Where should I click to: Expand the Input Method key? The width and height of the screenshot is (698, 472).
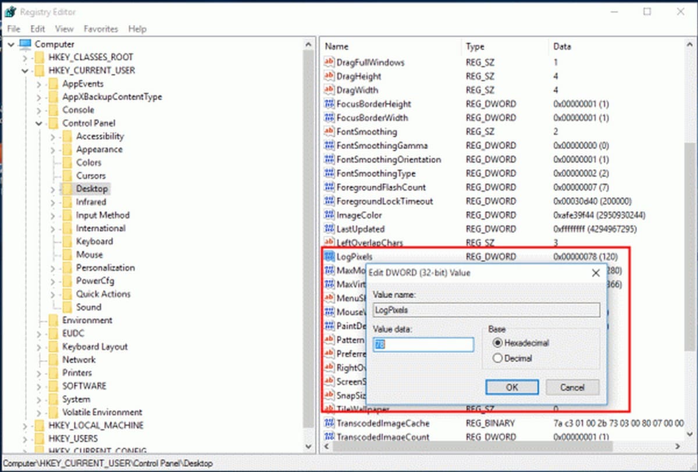click(52, 215)
